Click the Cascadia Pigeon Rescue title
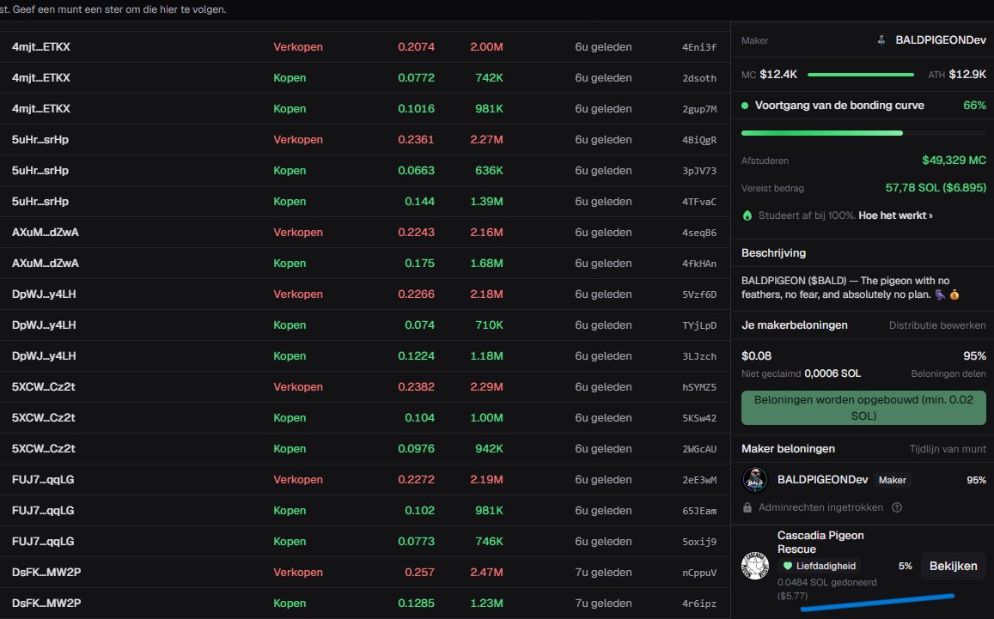The image size is (994, 619). pos(820,543)
